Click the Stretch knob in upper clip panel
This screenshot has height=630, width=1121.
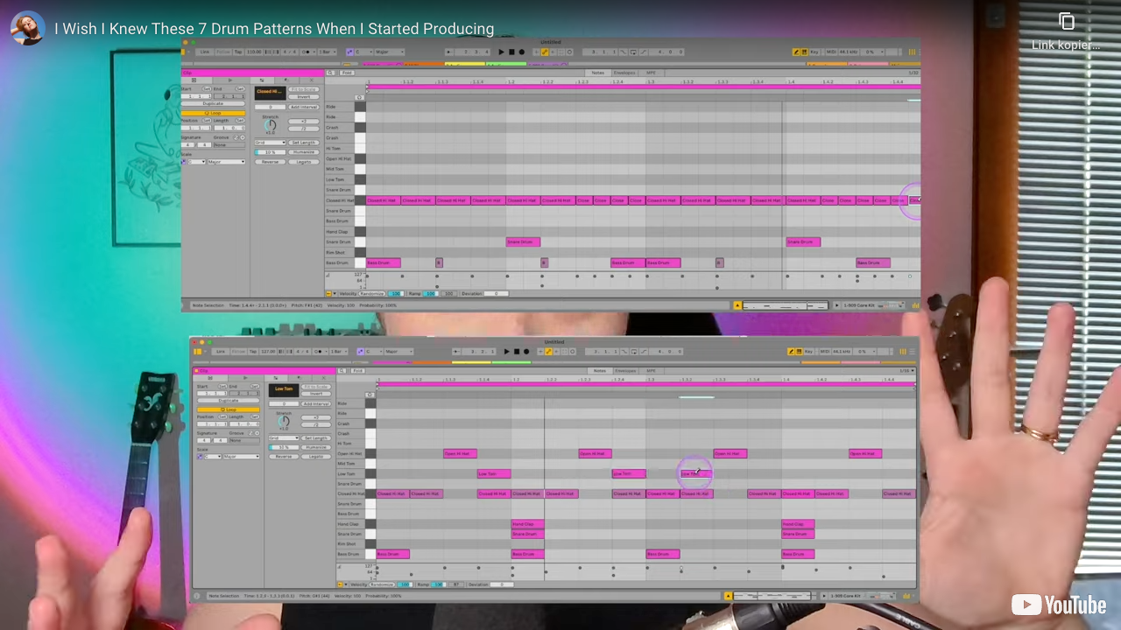pyautogui.click(x=271, y=125)
